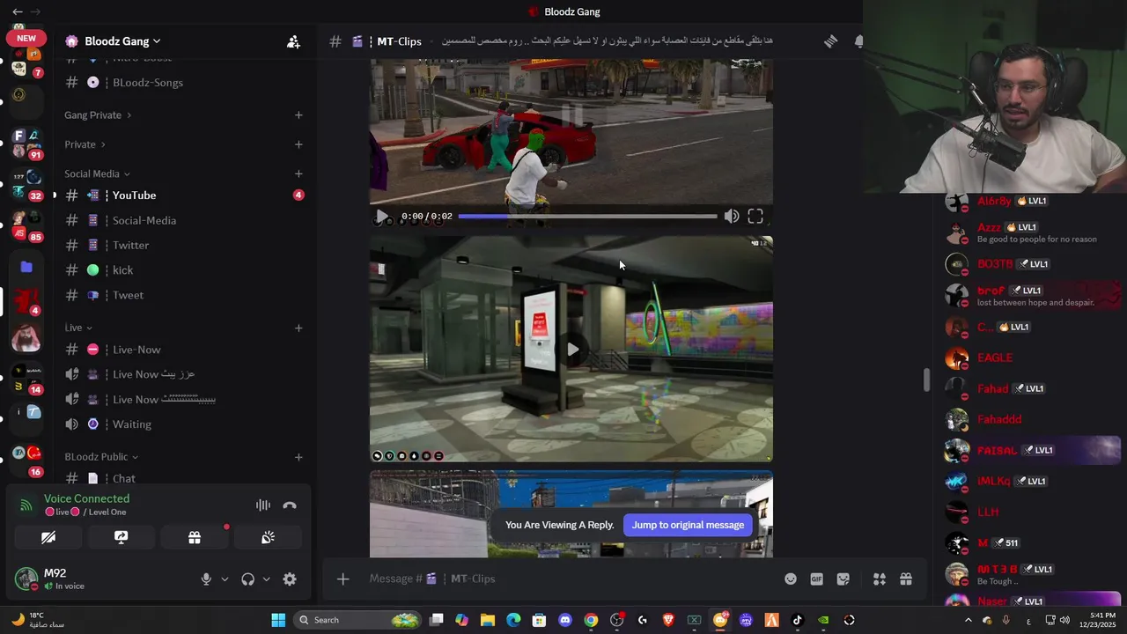Viewport: 1127px width, 634px height.
Task: Play the second video with center button
Action: tap(571, 350)
